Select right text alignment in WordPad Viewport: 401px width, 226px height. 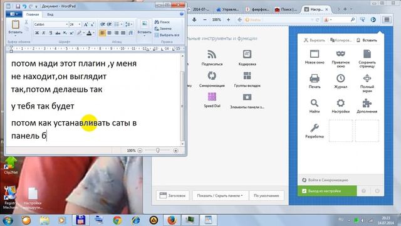point(117,33)
